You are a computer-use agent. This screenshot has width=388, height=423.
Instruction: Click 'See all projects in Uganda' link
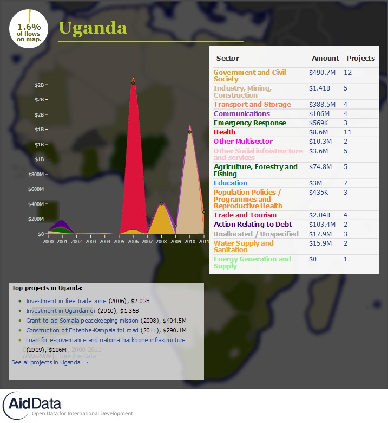[49, 362]
